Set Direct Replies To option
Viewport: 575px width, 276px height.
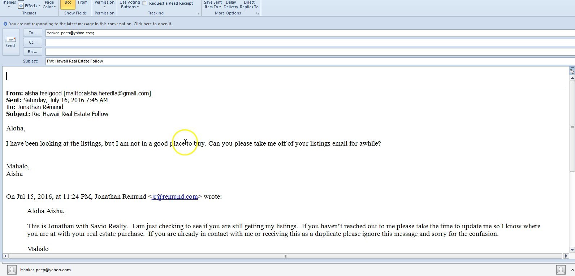[249, 5]
